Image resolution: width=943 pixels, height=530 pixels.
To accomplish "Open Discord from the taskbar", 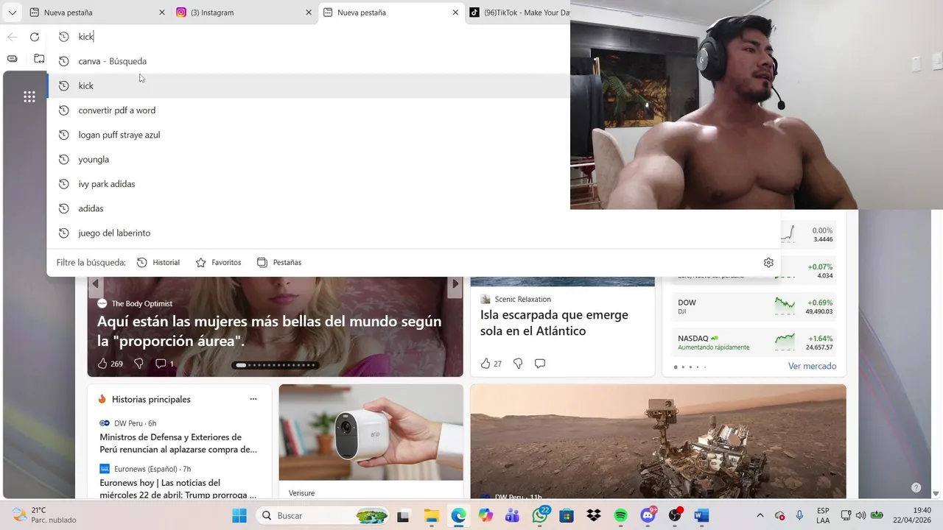I will (x=648, y=515).
